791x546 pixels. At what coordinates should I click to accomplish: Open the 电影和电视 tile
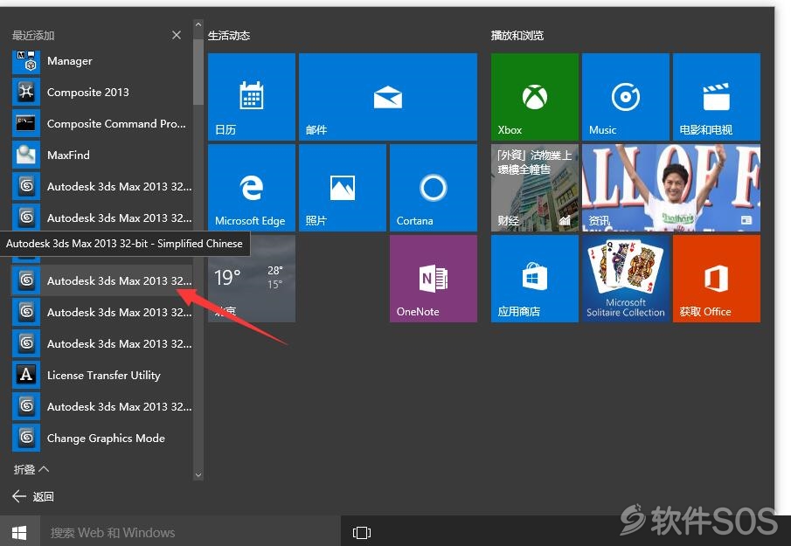point(717,97)
